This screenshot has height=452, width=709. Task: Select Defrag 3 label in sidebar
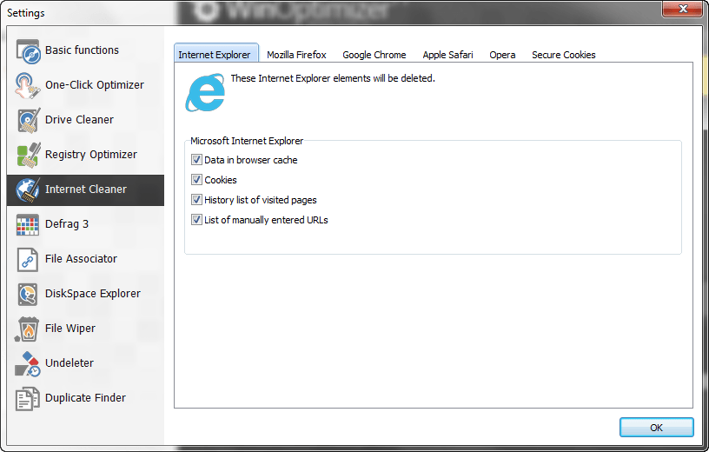point(67,224)
